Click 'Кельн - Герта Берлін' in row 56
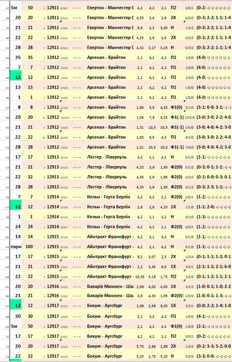232x362 pixels. (x=109, y=197)
